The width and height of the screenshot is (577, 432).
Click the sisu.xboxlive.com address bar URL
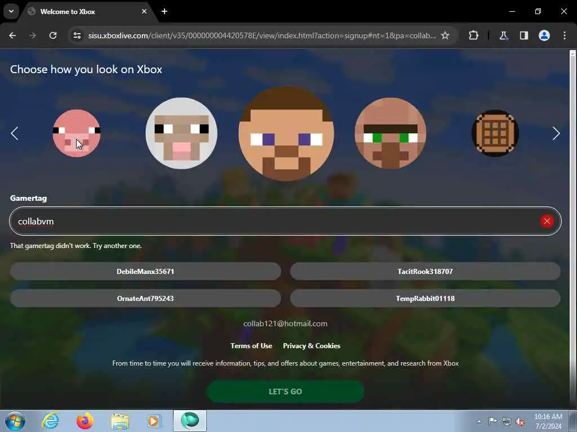tap(261, 35)
